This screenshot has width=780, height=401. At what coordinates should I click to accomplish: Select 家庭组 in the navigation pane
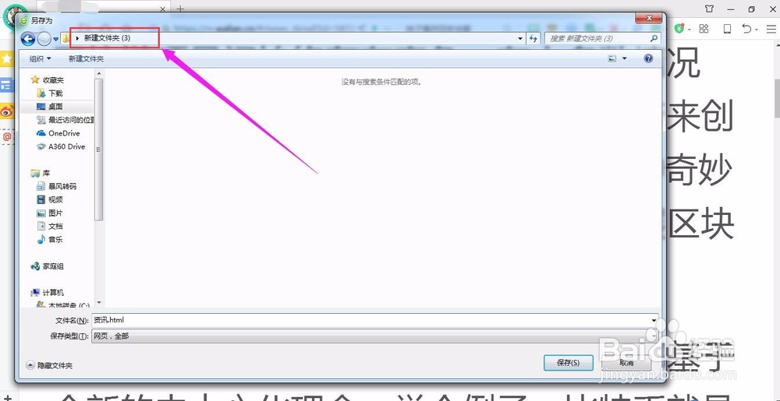48,266
